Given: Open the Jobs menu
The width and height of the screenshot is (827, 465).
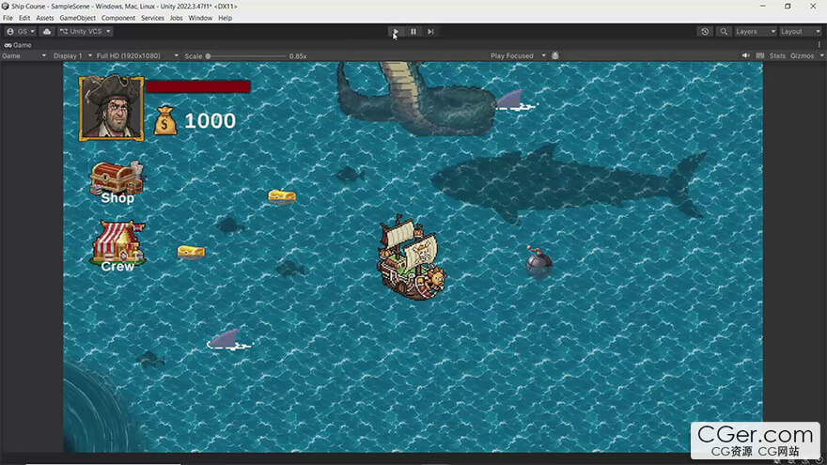Looking at the screenshot, I should 176,18.
